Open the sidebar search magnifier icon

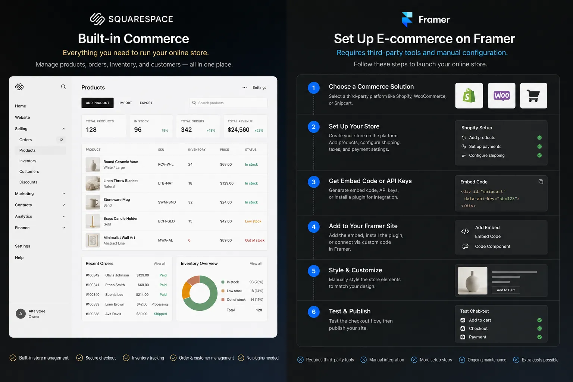tap(63, 87)
